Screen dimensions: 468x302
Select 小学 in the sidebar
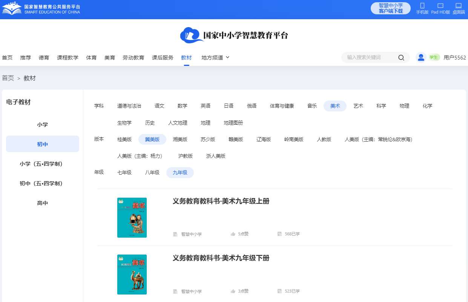pos(43,125)
